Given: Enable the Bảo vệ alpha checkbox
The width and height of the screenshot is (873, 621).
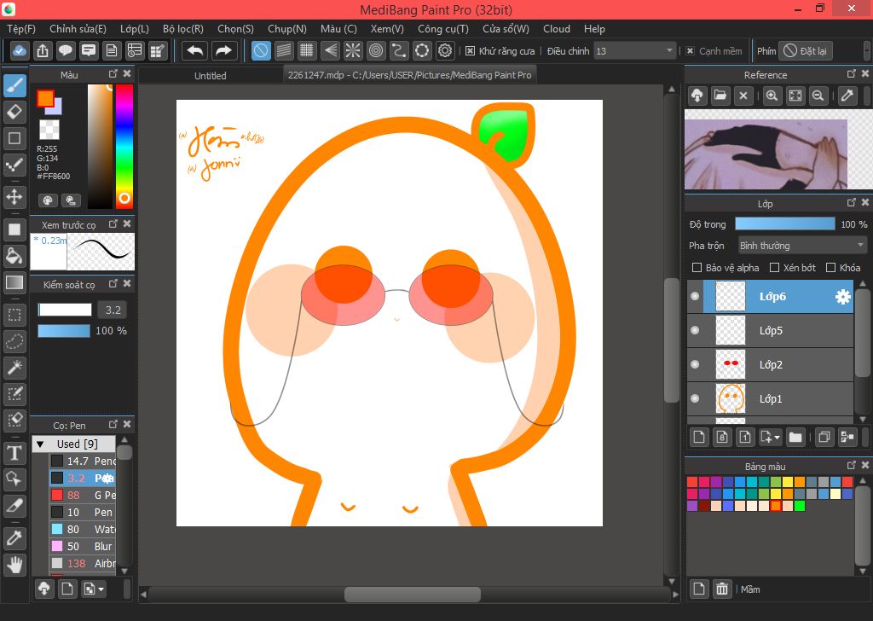Looking at the screenshot, I should (x=697, y=268).
